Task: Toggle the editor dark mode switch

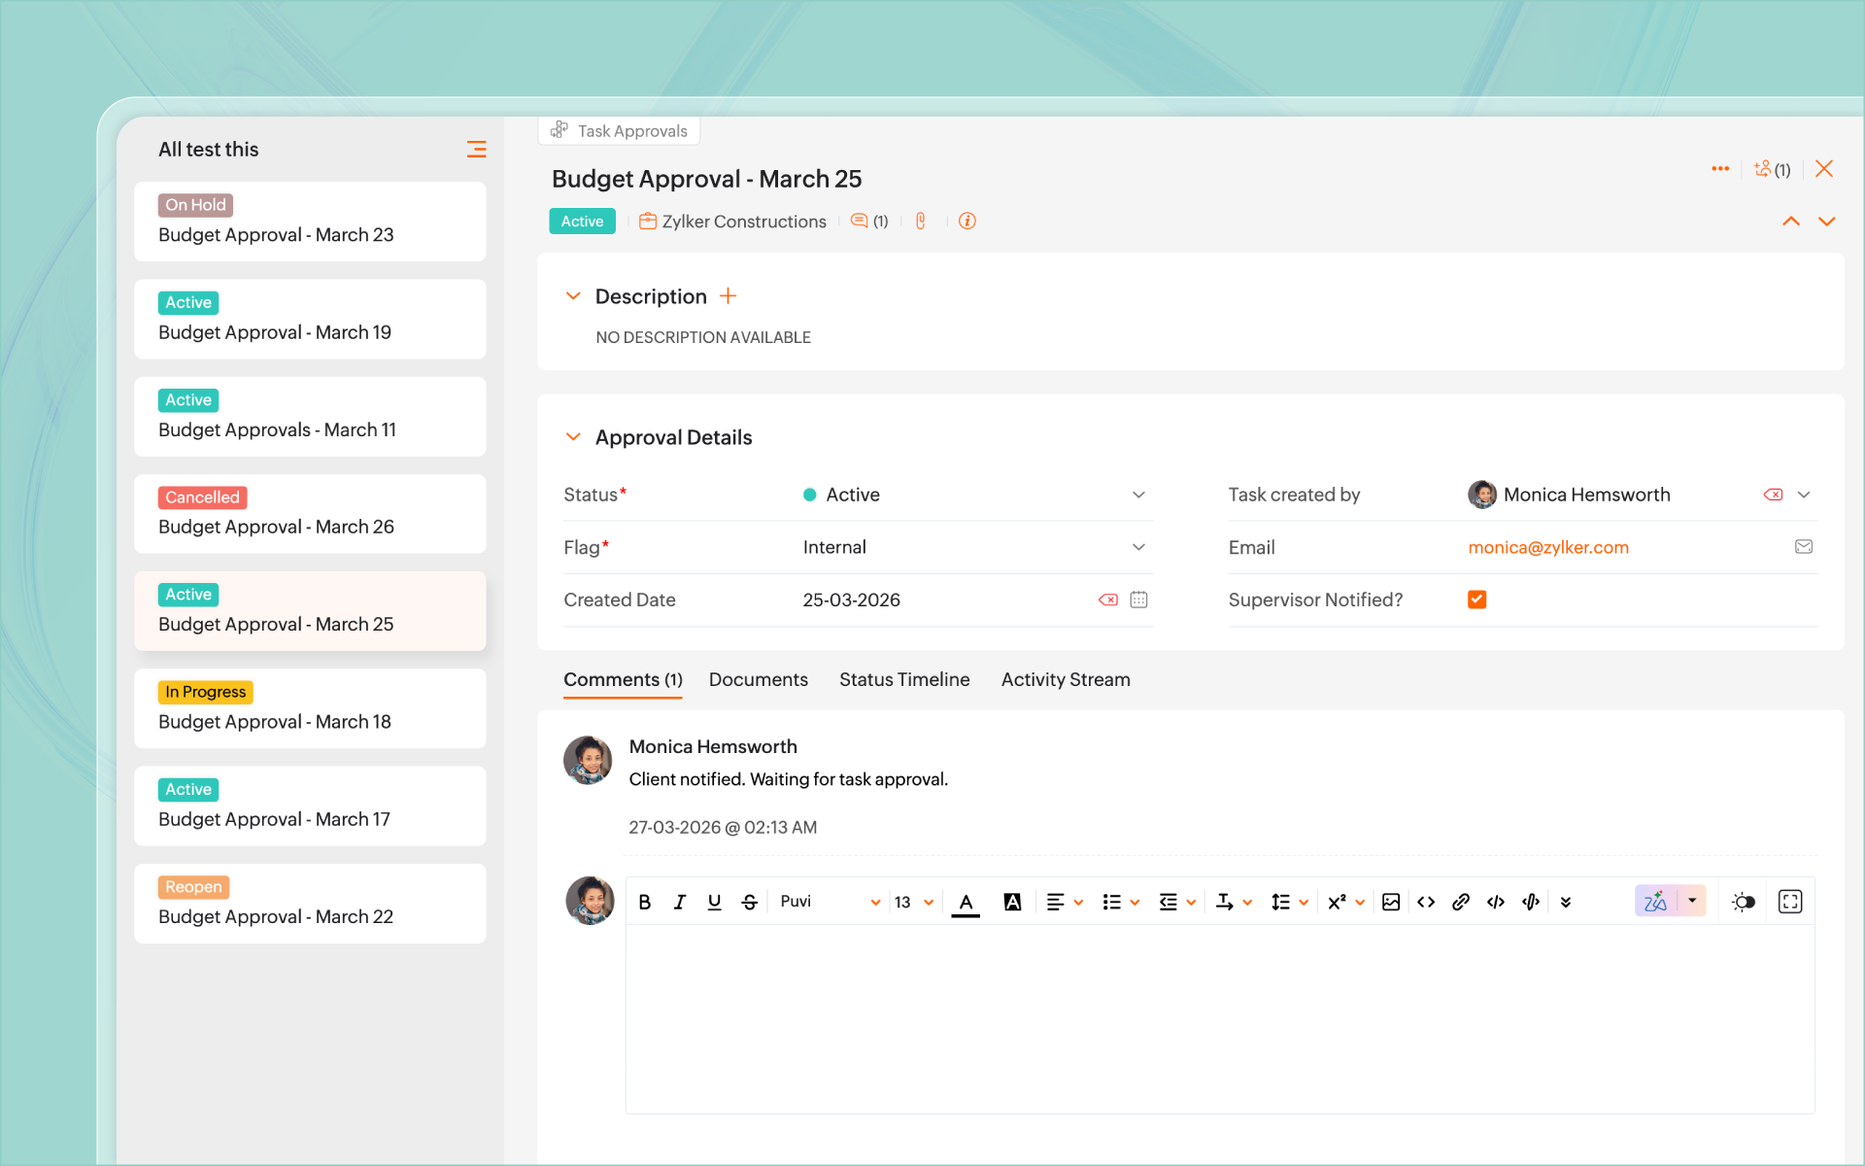Action: (1744, 902)
